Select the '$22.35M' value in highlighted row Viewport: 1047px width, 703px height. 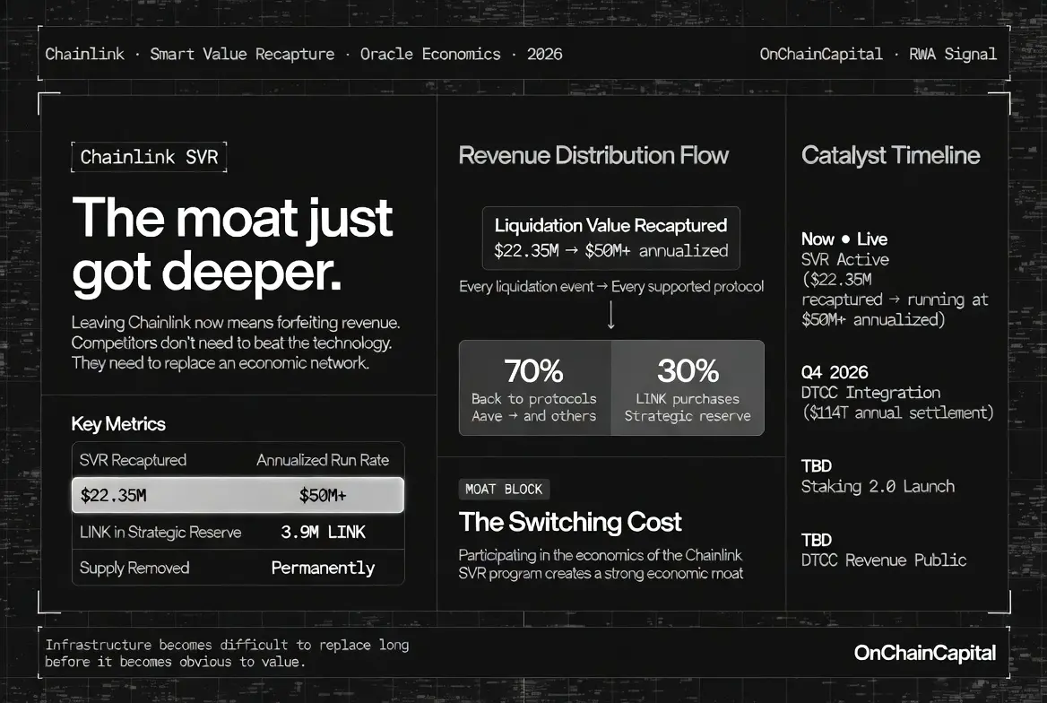(x=114, y=495)
